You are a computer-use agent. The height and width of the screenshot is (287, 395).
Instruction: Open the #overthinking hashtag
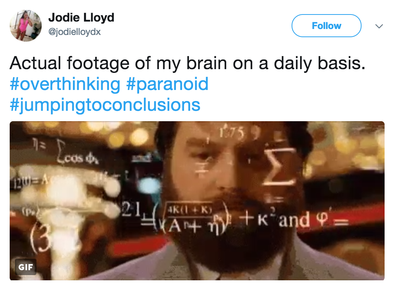click(65, 84)
